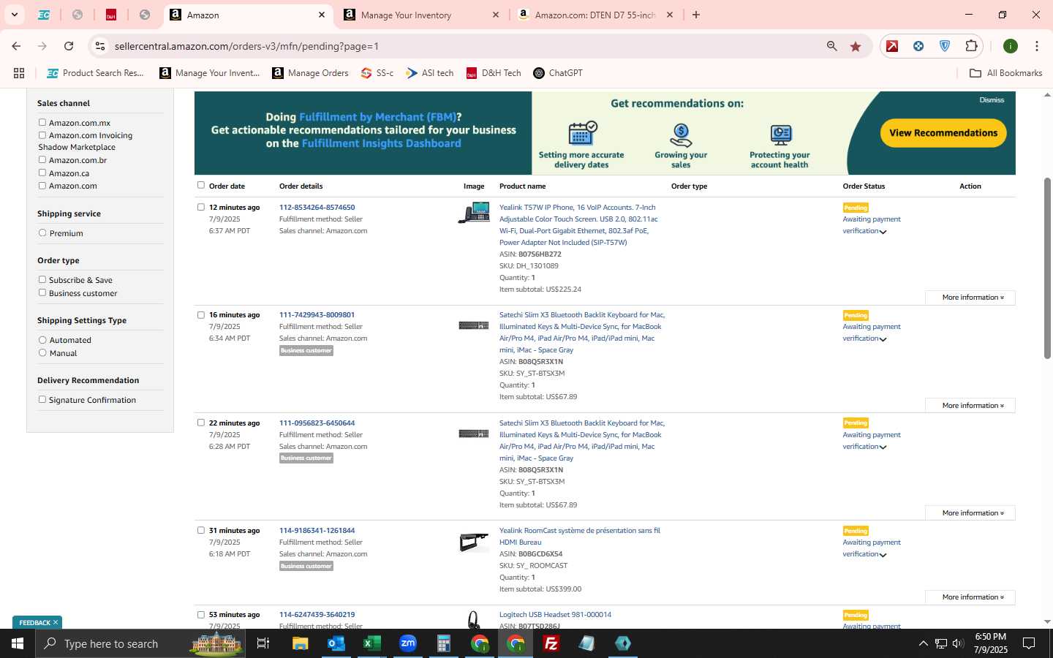Switch to Manage Your Inventory tab
1053x658 pixels.
click(421, 15)
